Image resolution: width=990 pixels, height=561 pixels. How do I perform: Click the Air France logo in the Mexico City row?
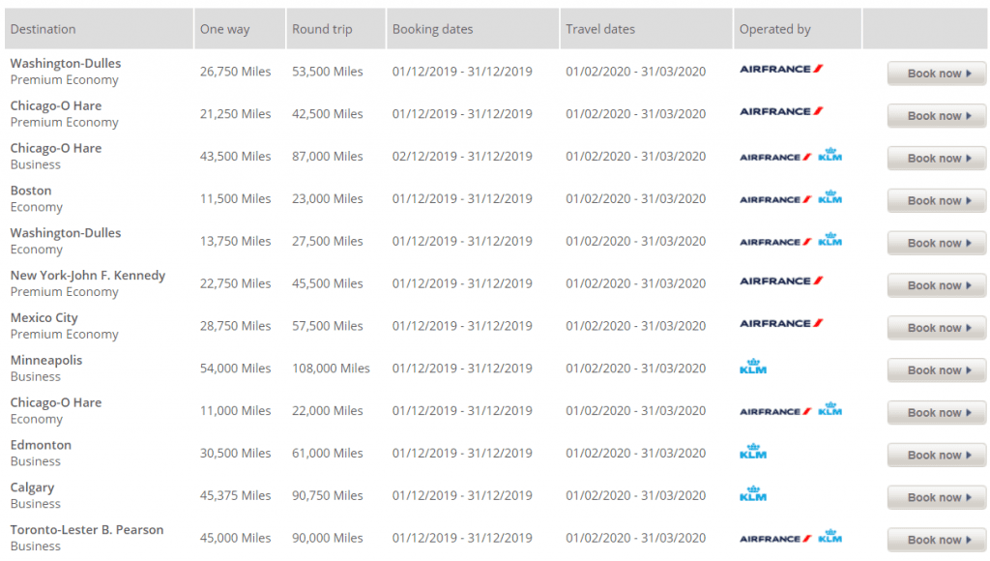pos(781,323)
